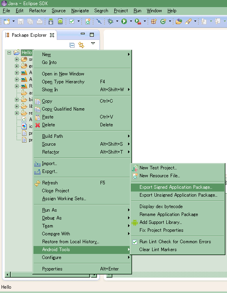Toggle Link with Editor in Package Explorer
227x293 pixels.
[x=81, y=45]
